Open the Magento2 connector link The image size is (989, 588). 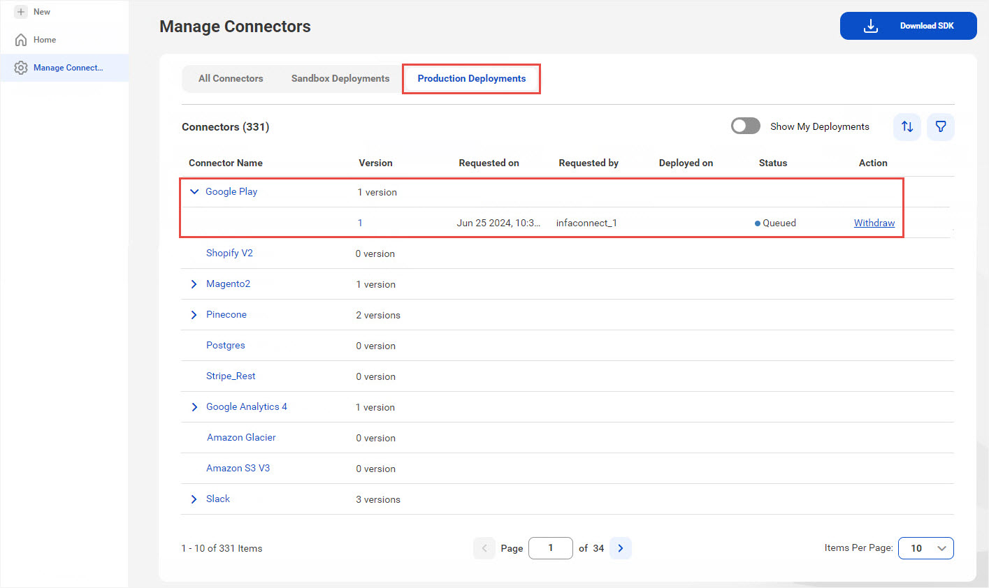tap(228, 284)
